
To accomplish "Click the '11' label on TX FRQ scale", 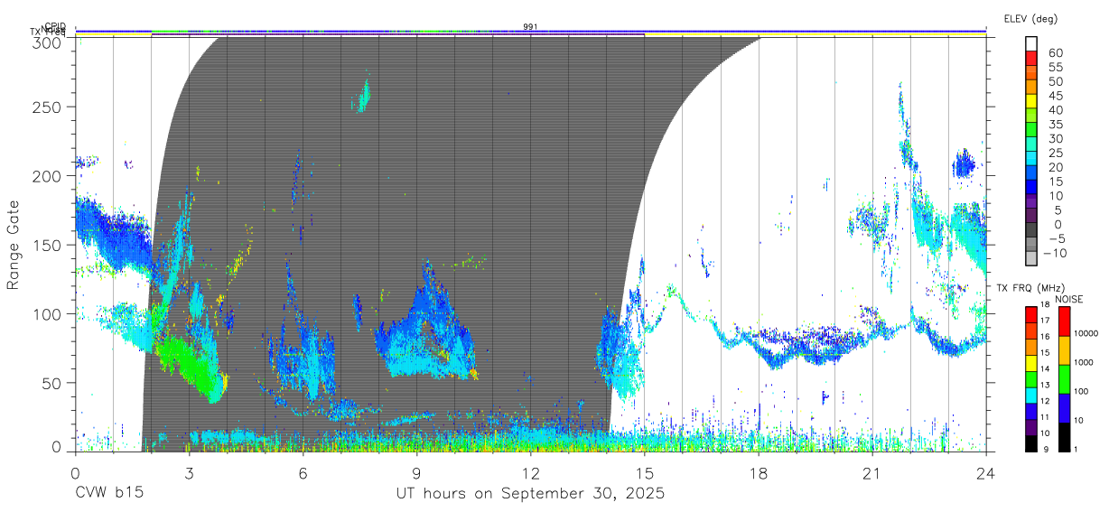I will point(1046,418).
